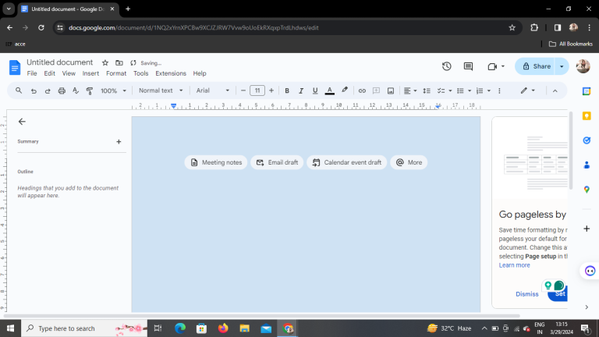This screenshot has width=599, height=337.
Task: Move document to a folder
Action: (119, 62)
